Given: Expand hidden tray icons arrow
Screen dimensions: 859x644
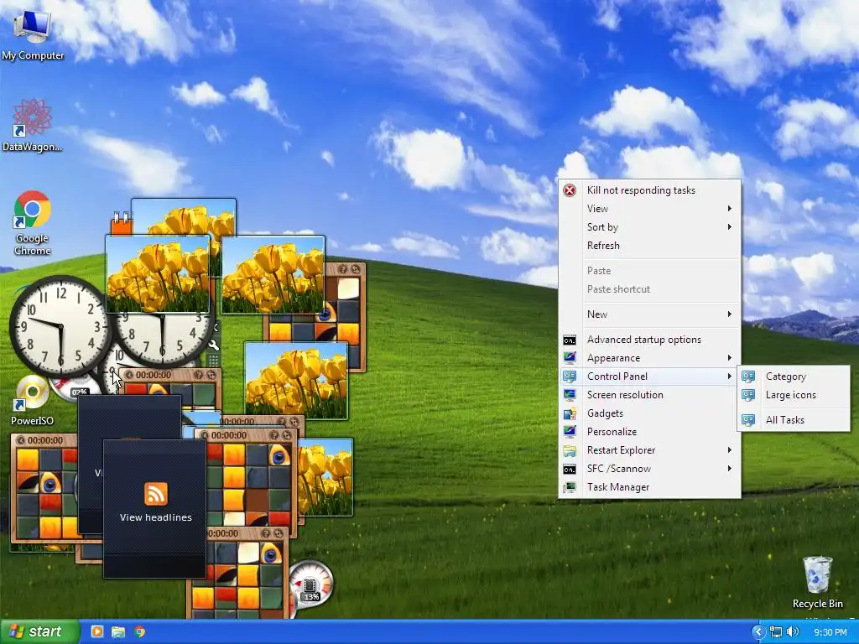Looking at the screenshot, I should click(758, 632).
